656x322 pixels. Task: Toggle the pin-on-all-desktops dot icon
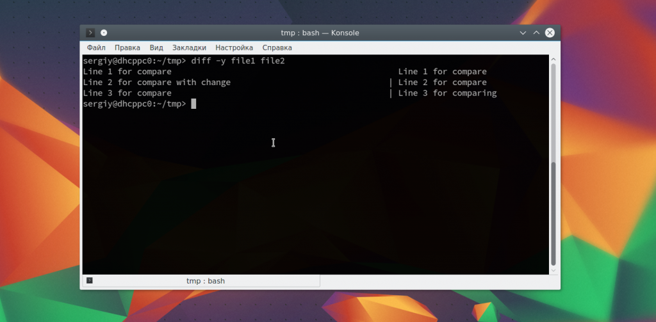point(104,33)
